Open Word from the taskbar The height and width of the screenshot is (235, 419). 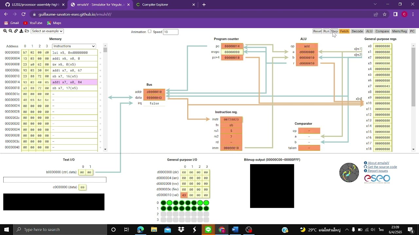click(x=235, y=229)
